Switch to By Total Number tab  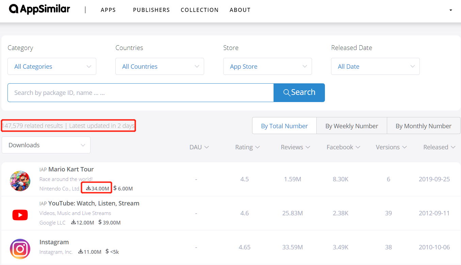284,126
